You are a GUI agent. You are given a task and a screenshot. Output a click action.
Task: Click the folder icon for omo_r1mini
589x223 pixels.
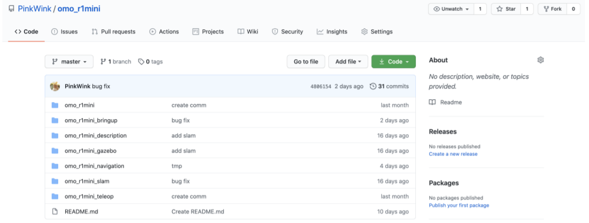click(55, 105)
